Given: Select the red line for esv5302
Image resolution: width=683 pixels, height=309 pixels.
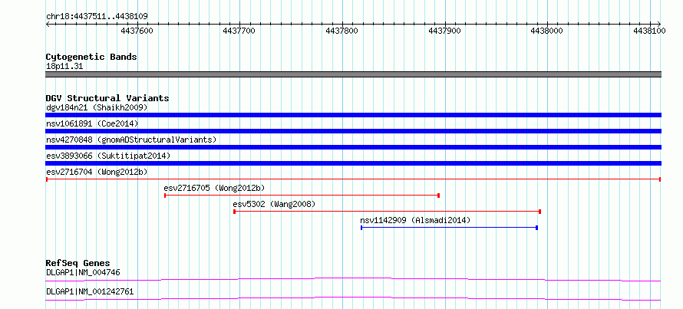Looking at the screenshot, I should point(388,212).
